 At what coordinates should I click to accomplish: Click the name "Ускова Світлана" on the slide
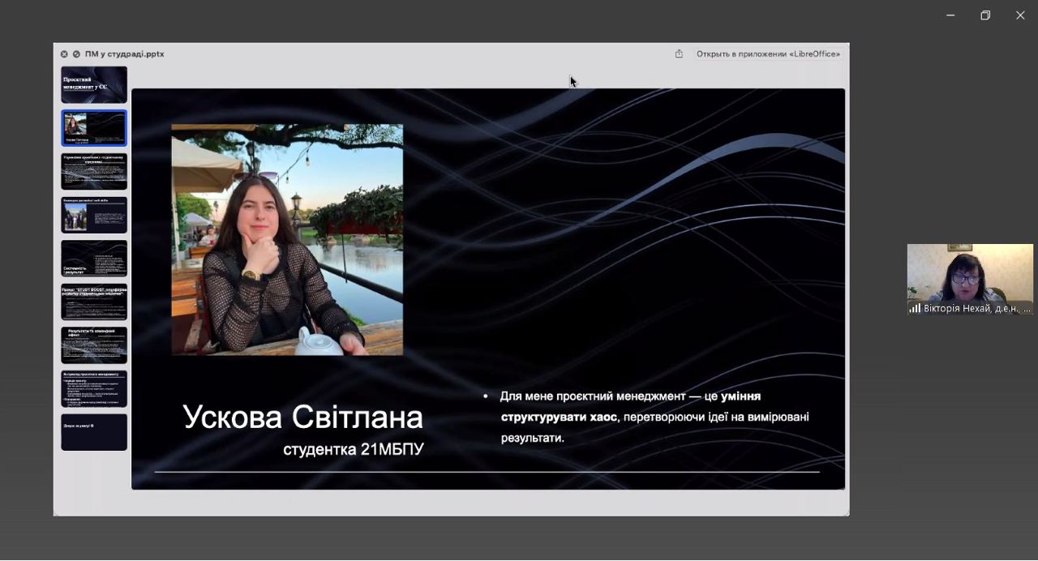302,417
